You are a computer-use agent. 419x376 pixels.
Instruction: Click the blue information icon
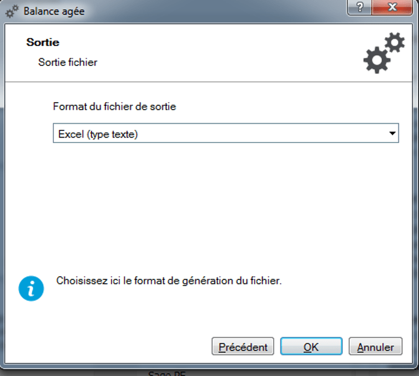pos(31,288)
